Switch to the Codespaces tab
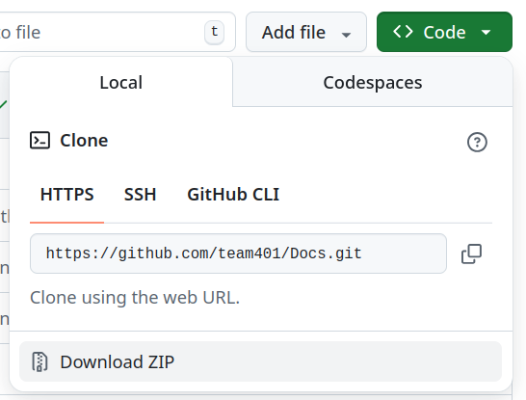This screenshot has height=400, width=526. coord(373,82)
